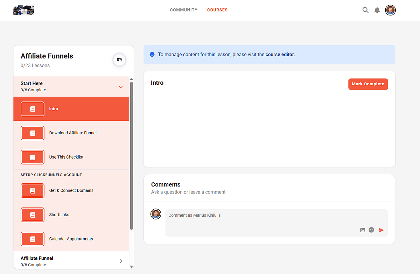Open the profile avatar menu in header

pos(390,10)
